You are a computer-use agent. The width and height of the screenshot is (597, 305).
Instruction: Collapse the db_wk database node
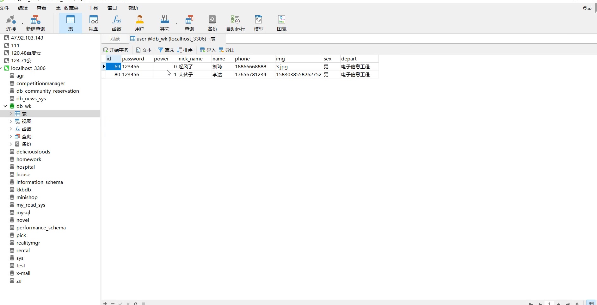click(x=5, y=106)
